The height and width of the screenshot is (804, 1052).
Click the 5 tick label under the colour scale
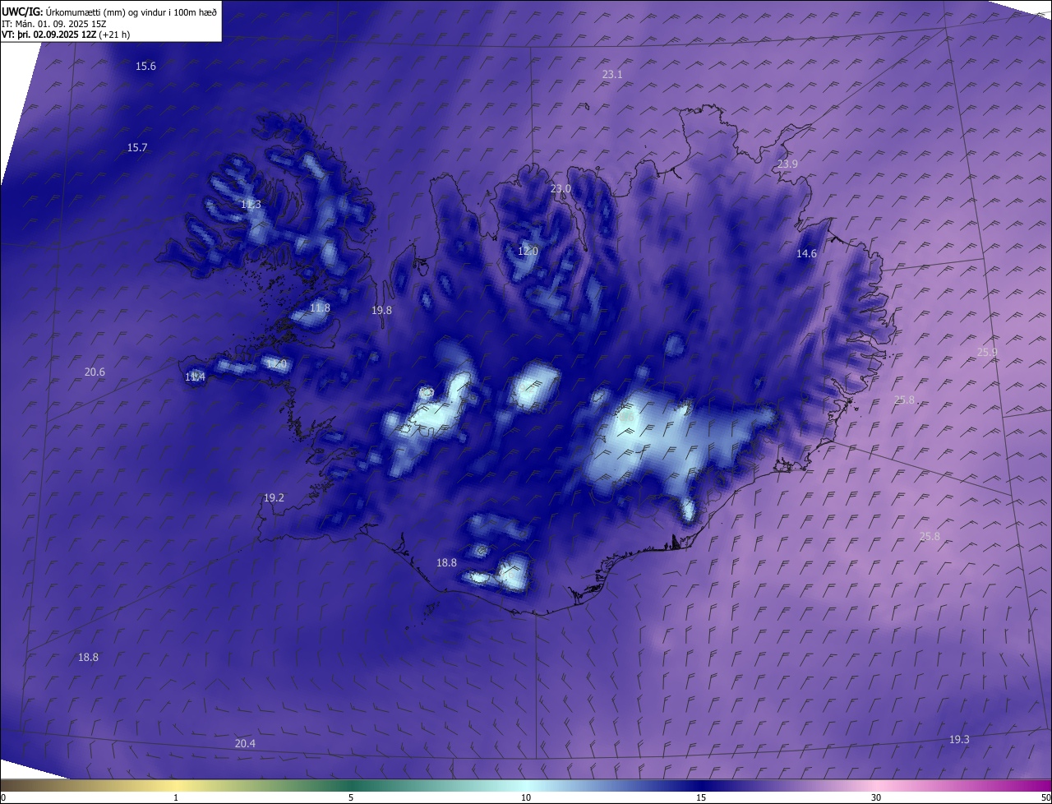click(351, 797)
